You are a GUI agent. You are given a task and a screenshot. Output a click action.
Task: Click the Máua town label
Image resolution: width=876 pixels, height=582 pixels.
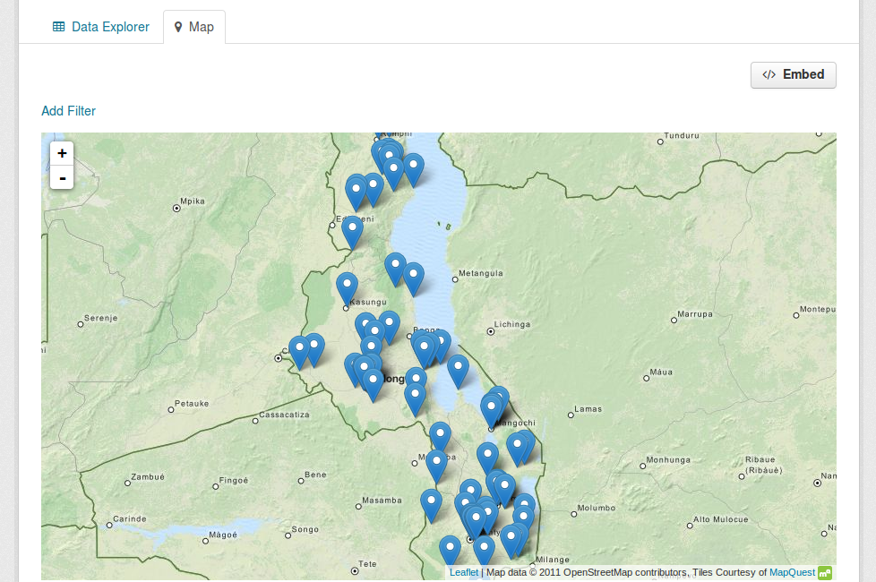coord(661,372)
